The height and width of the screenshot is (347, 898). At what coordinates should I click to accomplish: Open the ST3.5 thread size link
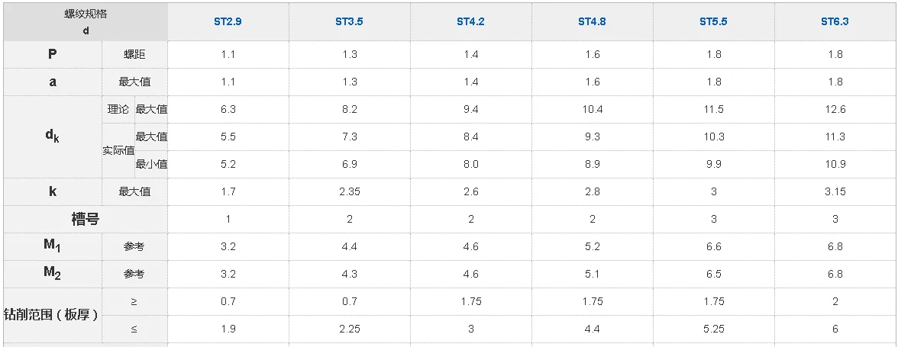click(x=349, y=22)
